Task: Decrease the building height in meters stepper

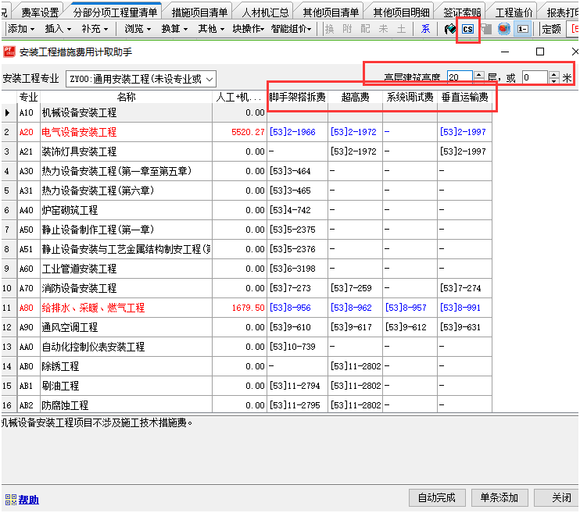Action: [554, 81]
